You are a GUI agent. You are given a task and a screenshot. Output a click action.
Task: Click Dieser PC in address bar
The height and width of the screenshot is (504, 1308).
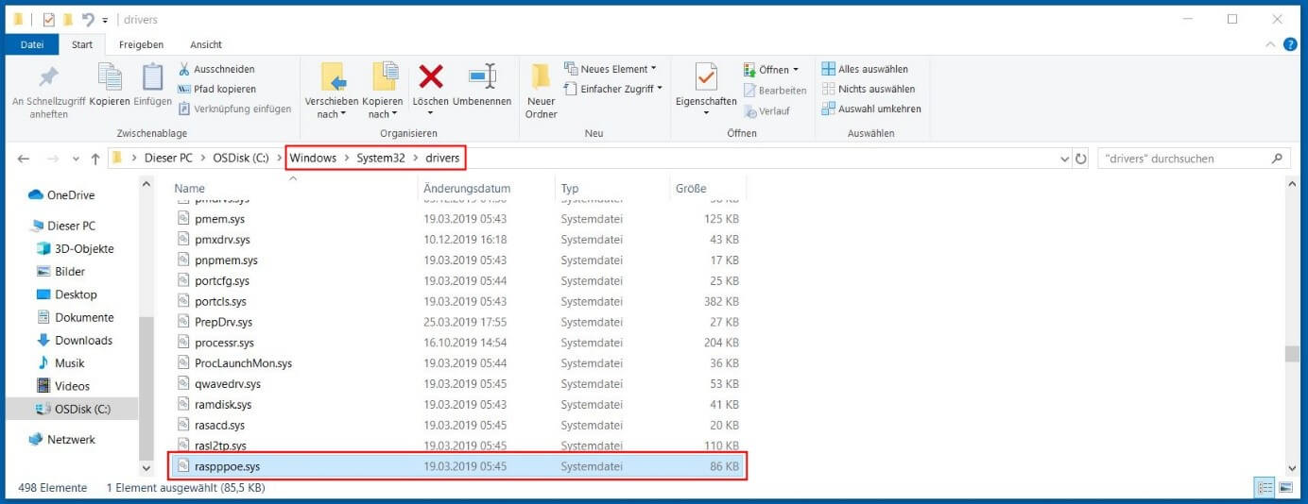click(x=167, y=158)
